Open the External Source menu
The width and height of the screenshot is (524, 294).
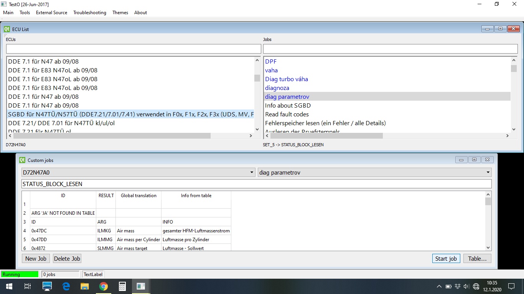(51, 13)
